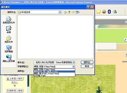Viewport: 127px width, 93px height.
Task: Click the dialog Help question-mark button
Action: [88, 7]
